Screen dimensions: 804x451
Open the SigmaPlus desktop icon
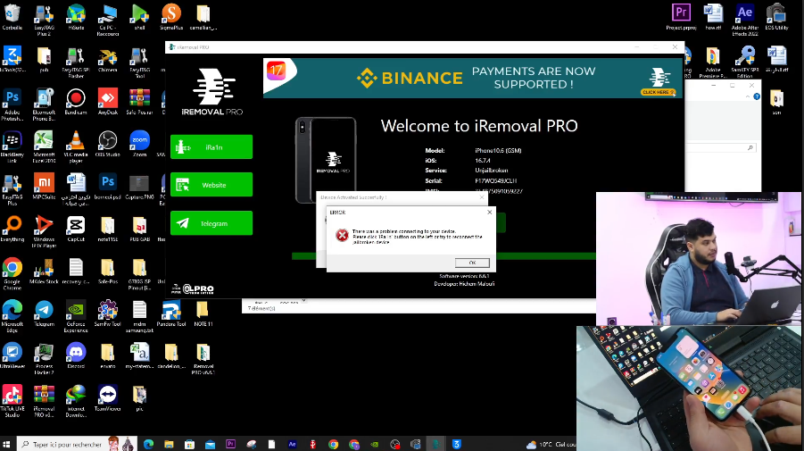click(x=171, y=18)
